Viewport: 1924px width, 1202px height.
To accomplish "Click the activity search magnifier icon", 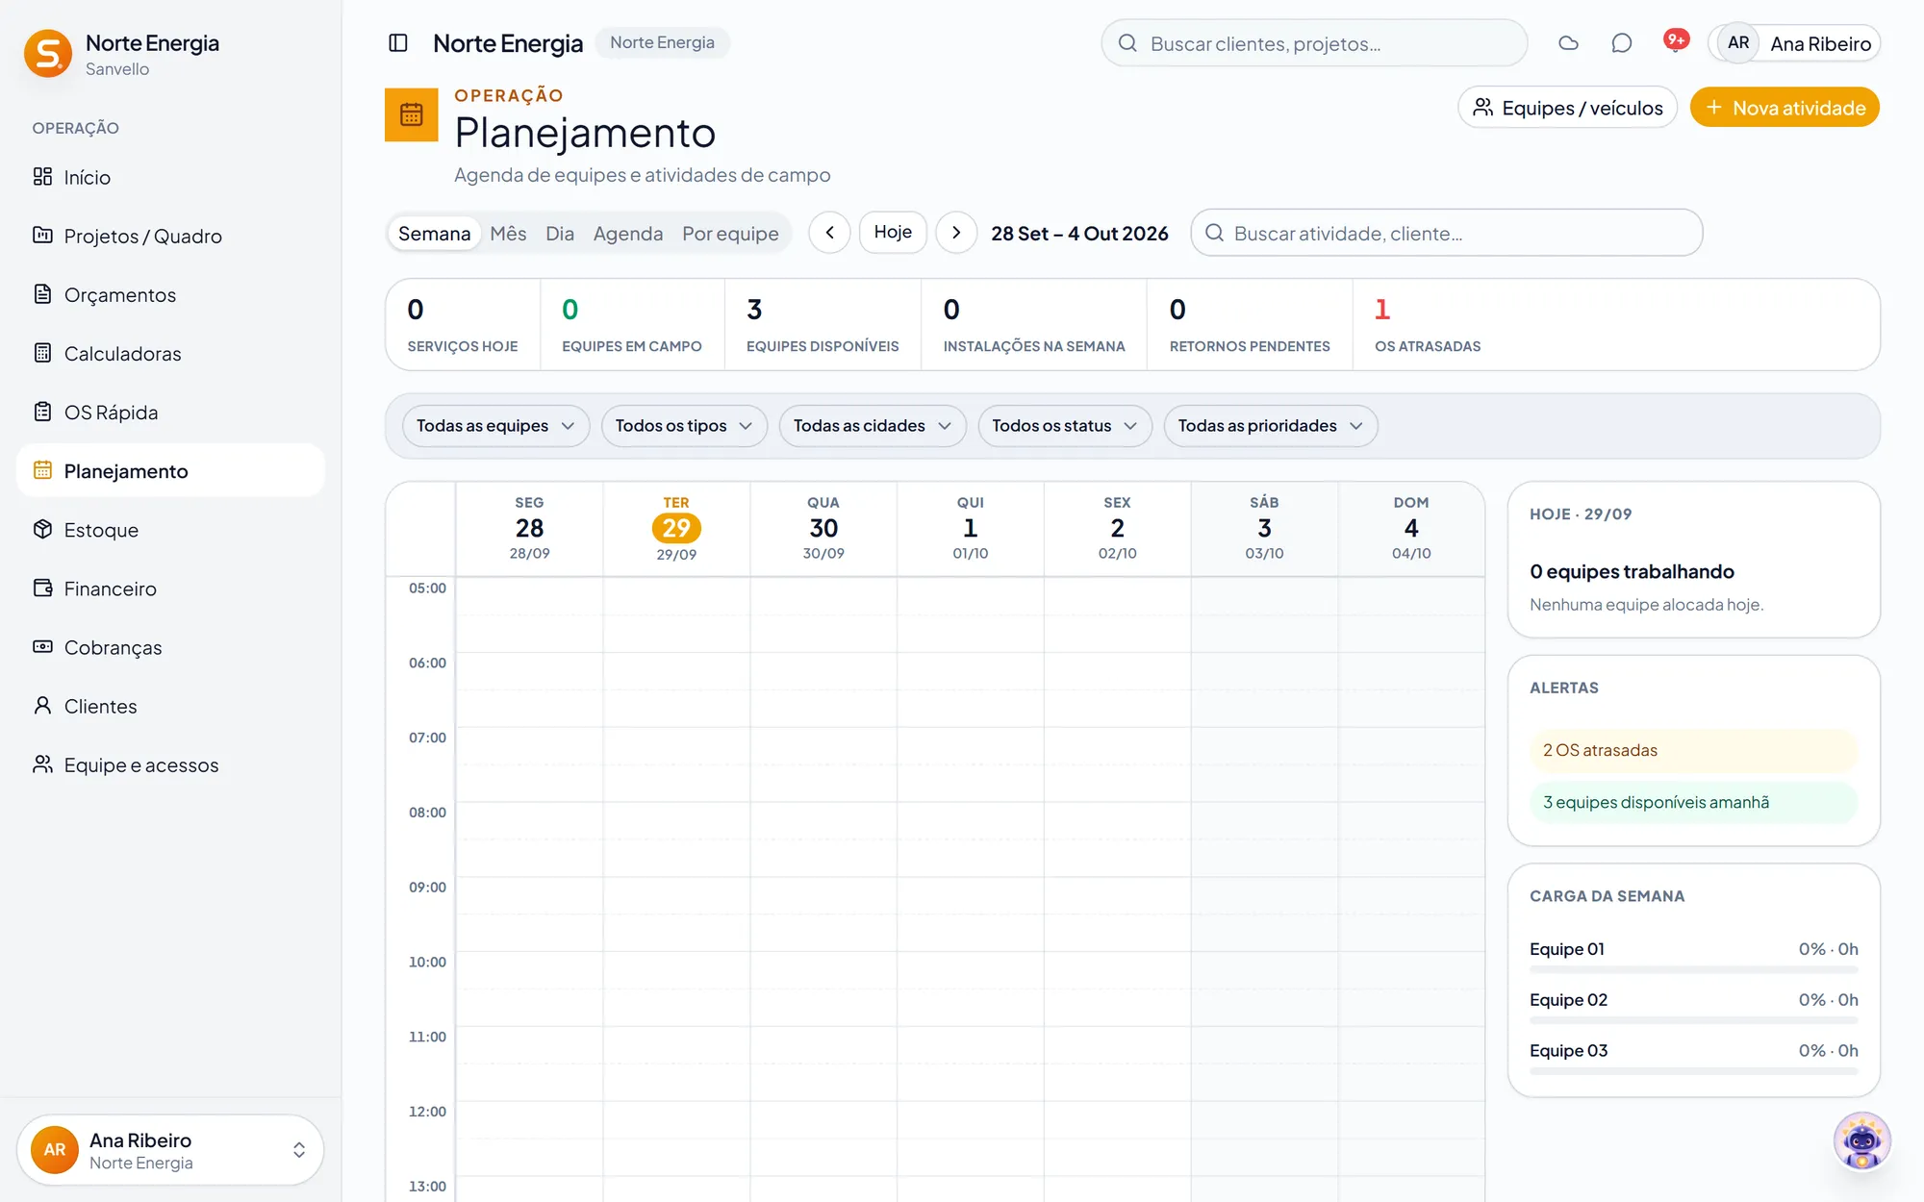I will click(1214, 233).
